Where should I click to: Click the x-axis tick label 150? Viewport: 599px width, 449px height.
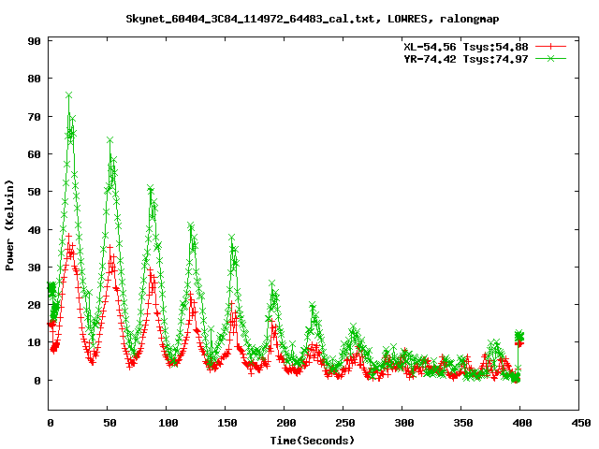pyautogui.click(x=227, y=423)
